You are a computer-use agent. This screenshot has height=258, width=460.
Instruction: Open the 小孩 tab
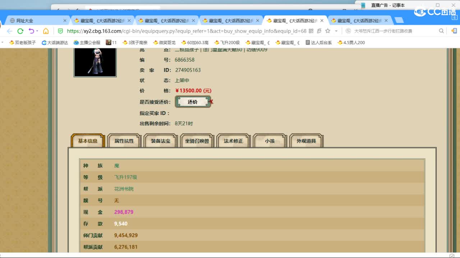click(x=270, y=141)
